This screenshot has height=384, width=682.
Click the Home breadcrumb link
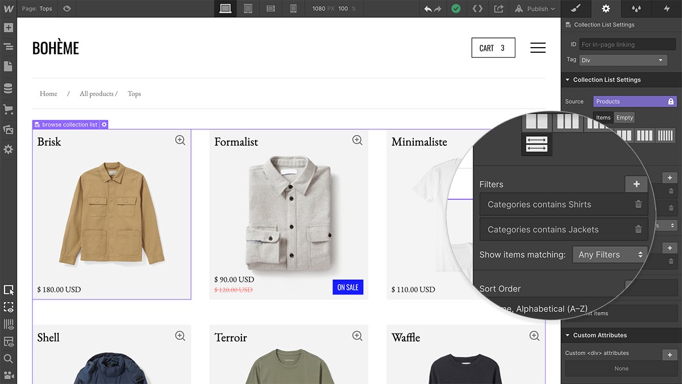(x=48, y=94)
